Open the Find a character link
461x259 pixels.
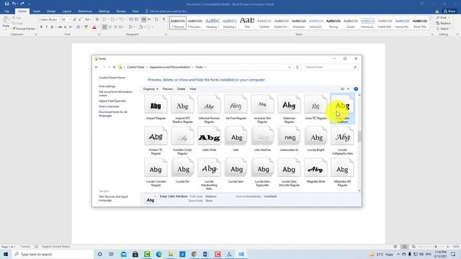pyautogui.click(x=109, y=106)
